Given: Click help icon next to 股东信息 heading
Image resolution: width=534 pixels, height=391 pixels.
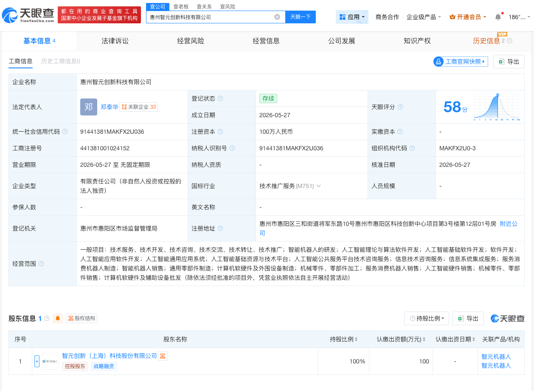Looking at the screenshot, I should pyautogui.click(x=47, y=318).
